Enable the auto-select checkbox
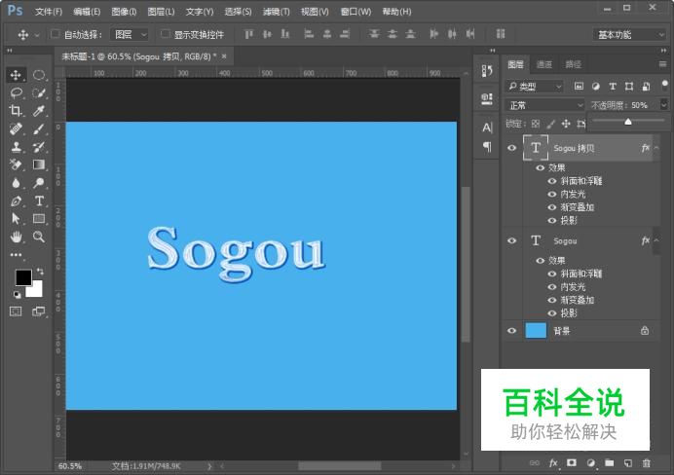The width and height of the screenshot is (674, 475). coord(55,34)
